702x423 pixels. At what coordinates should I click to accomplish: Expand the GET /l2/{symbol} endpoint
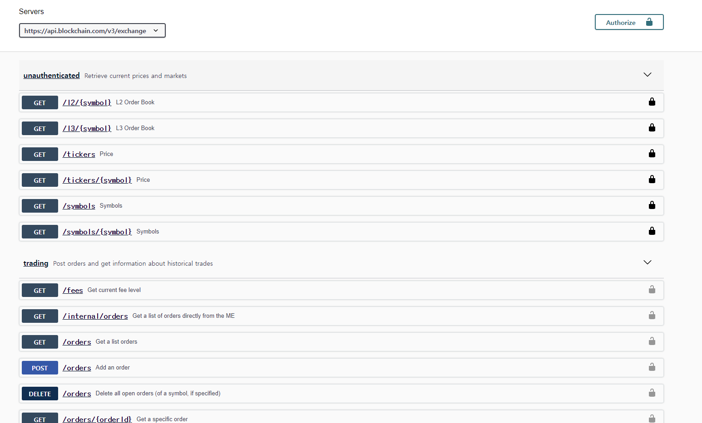click(341, 102)
